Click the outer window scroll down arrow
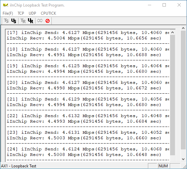 pyautogui.click(x=183, y=159)
